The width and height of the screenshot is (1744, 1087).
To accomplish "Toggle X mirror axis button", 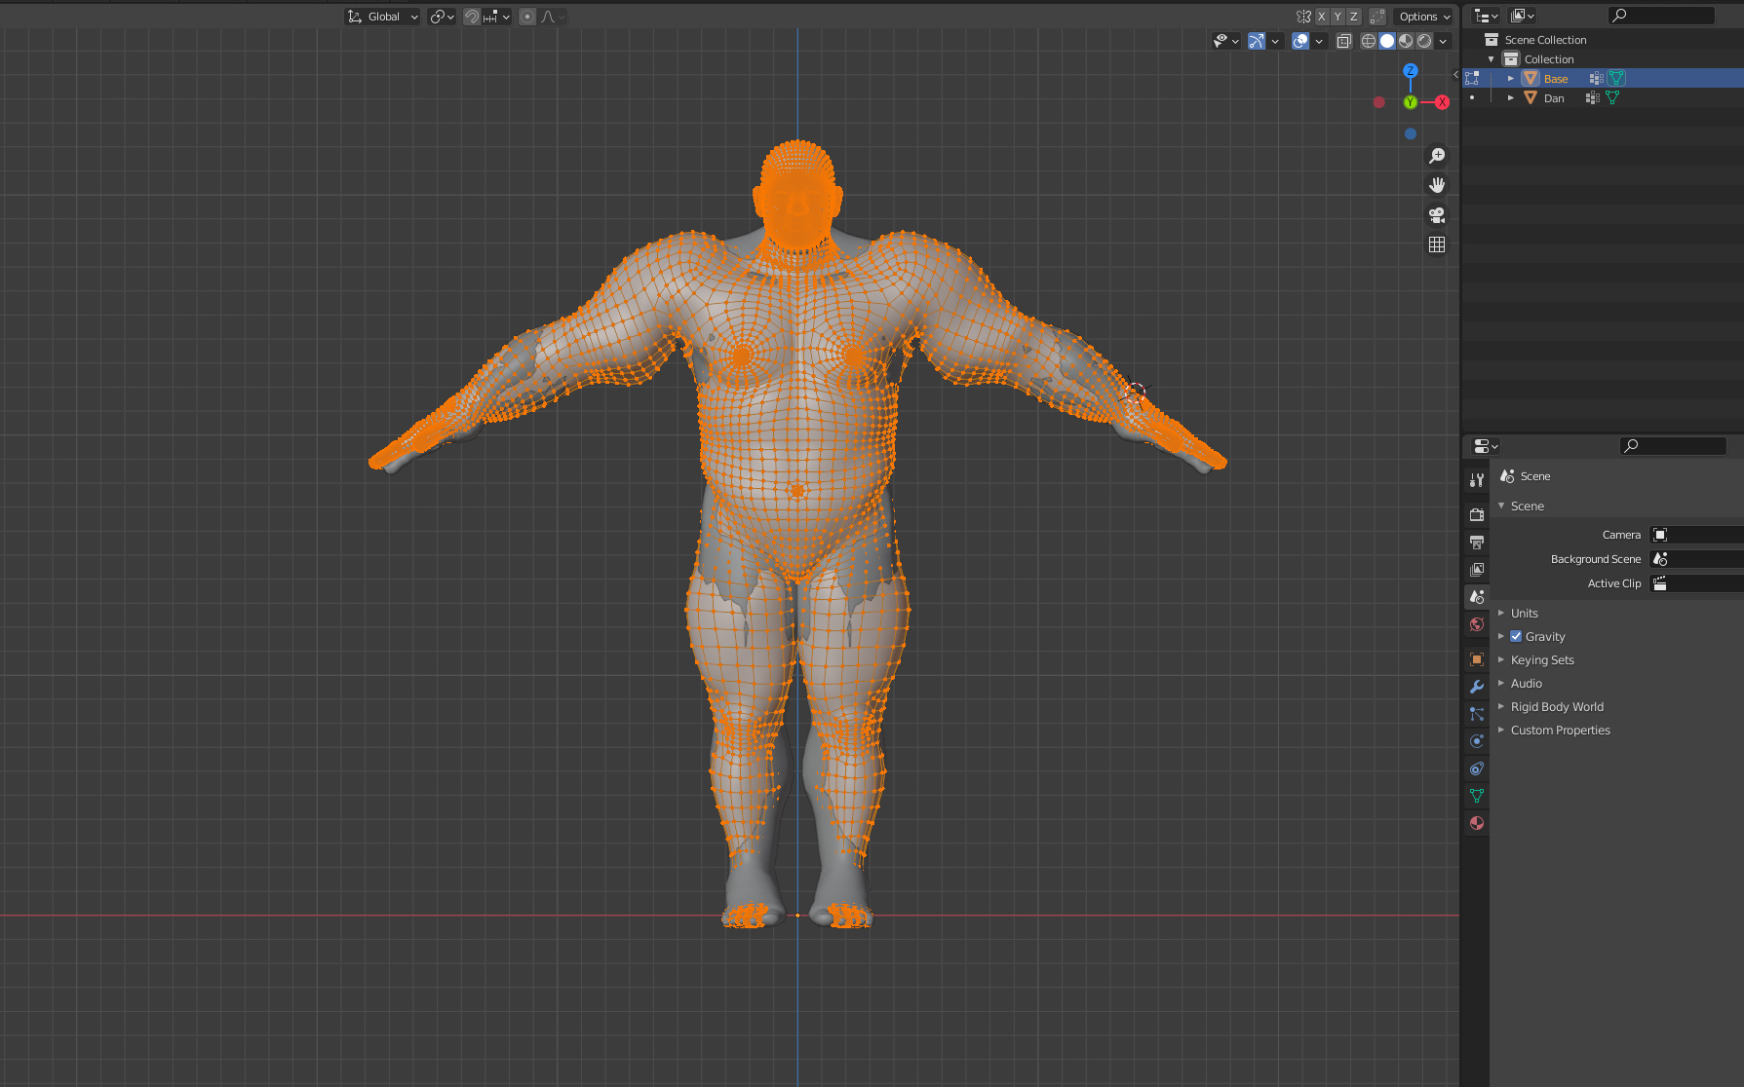I will click(x=1322, y=17).
